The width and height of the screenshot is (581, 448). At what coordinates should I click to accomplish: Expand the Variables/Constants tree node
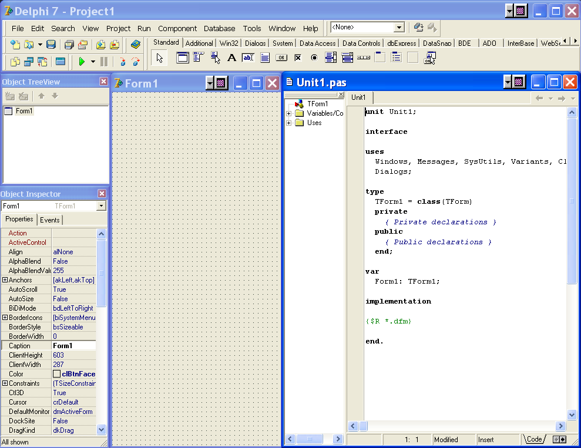click(289, 113)
